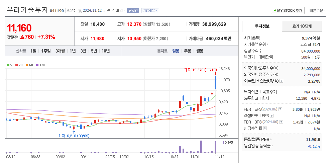Click the red 20-day moving average legend

(20, 65)
